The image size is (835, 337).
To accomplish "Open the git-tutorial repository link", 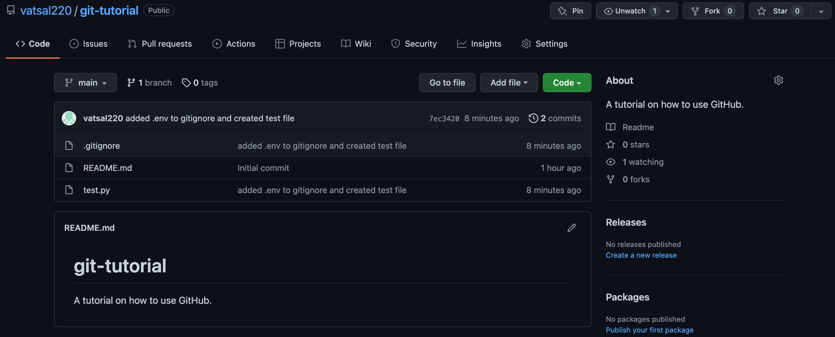I will tap(109, 10).
